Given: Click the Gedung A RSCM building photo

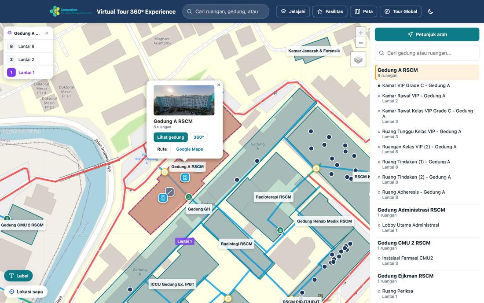Looking at the screenshot, I should [x=184, y=100].
